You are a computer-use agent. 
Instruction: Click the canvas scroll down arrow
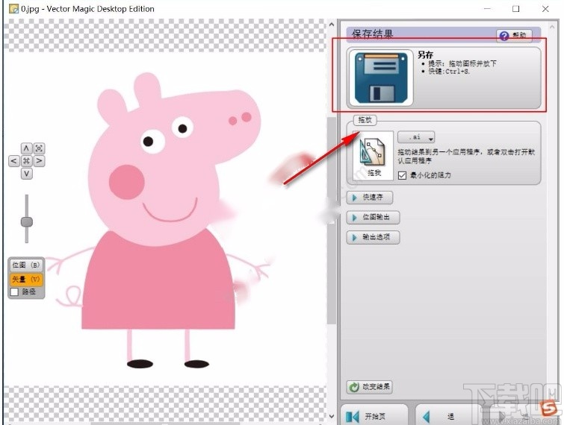(x=332, y=416)
